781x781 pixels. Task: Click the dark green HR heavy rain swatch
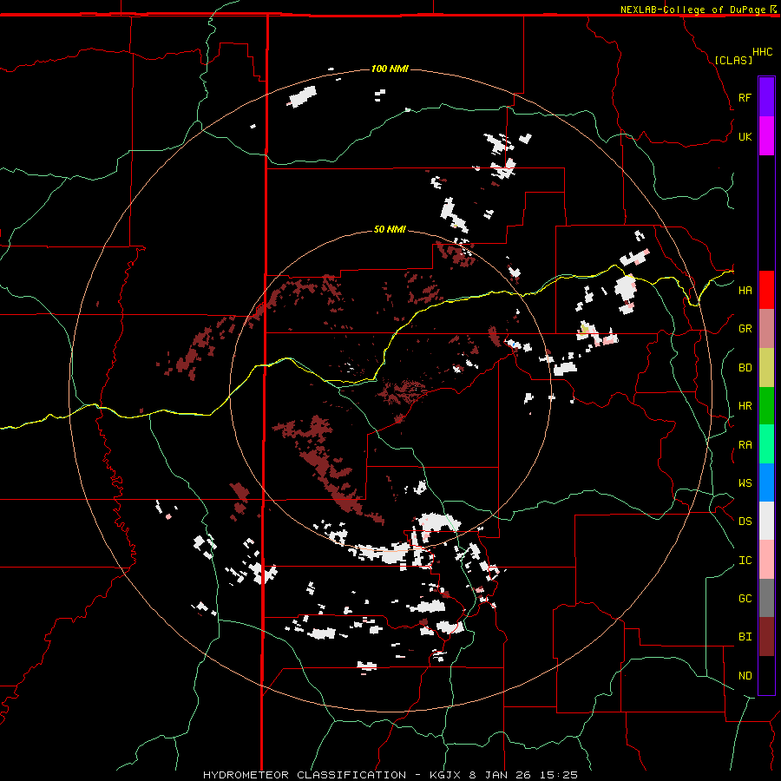766,406
